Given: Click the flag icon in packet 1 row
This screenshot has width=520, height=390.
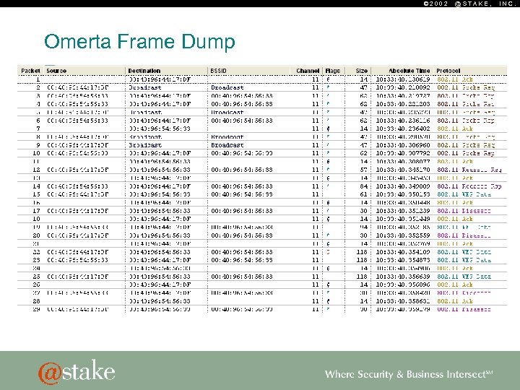Looking at the screenshot, I should 329,79.
